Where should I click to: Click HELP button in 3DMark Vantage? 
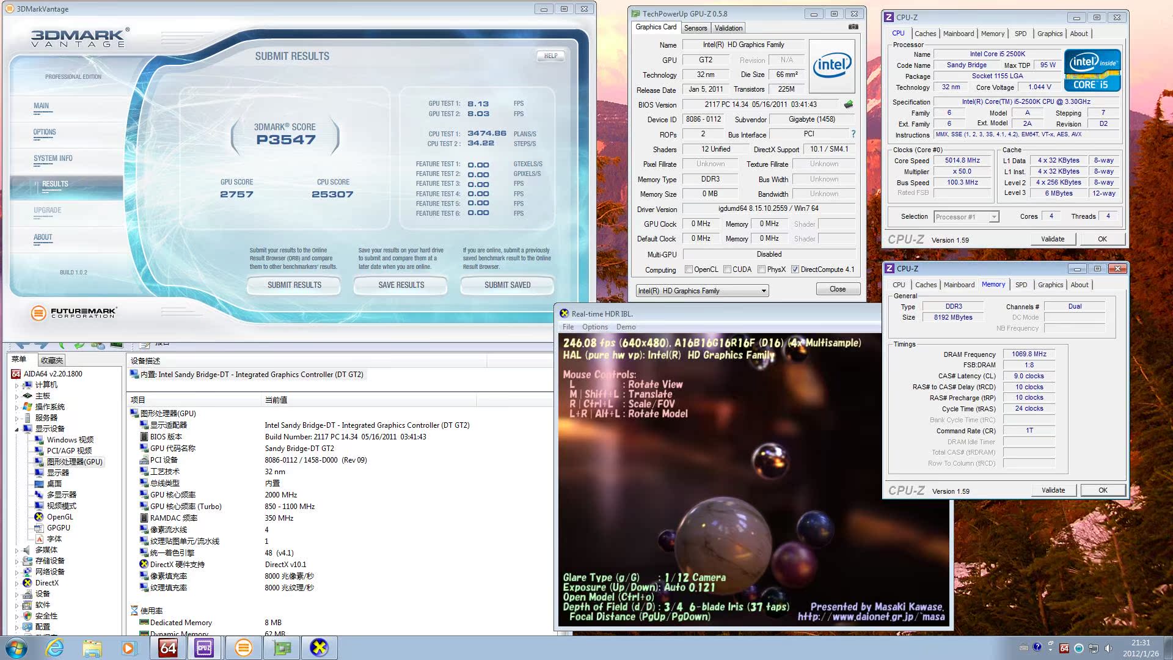point(550,56)
